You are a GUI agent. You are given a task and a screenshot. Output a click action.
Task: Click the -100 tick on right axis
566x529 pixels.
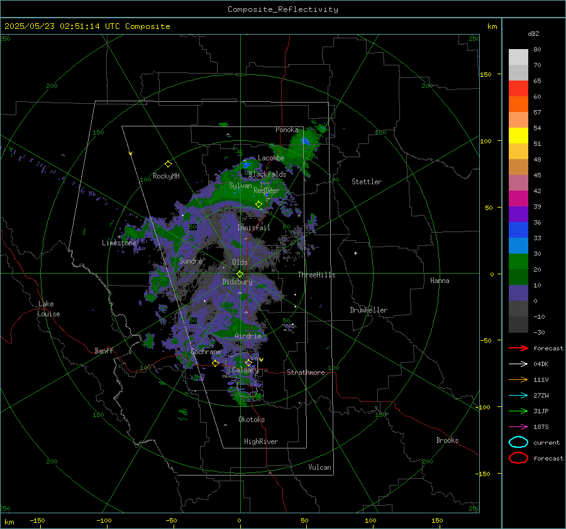point(482,407)
